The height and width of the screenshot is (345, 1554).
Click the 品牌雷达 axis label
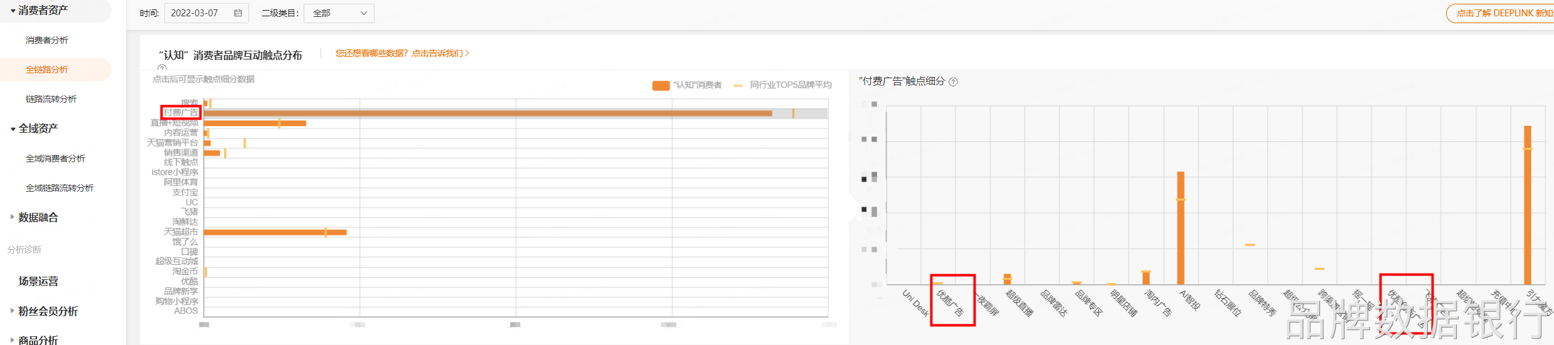click(x=1054, y=303)
